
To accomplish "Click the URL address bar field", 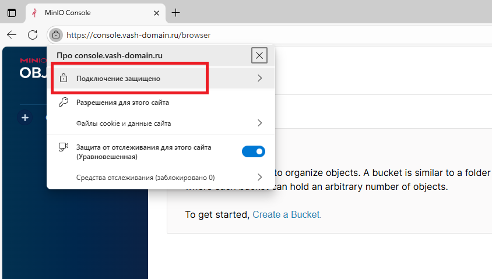I will pos(262,35).
